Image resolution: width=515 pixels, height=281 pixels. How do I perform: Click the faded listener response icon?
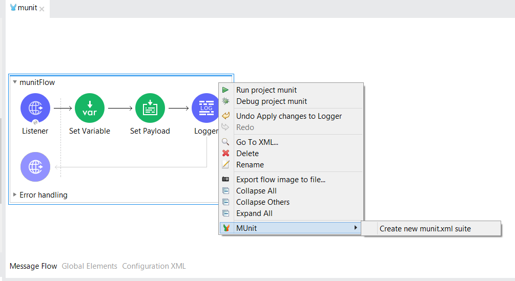point(35,167)
